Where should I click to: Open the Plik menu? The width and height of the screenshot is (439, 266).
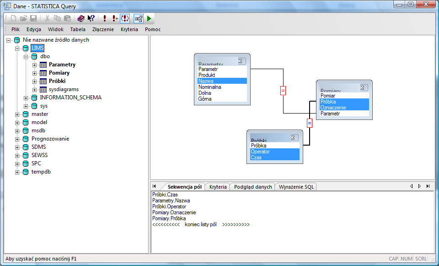[16, 29]
